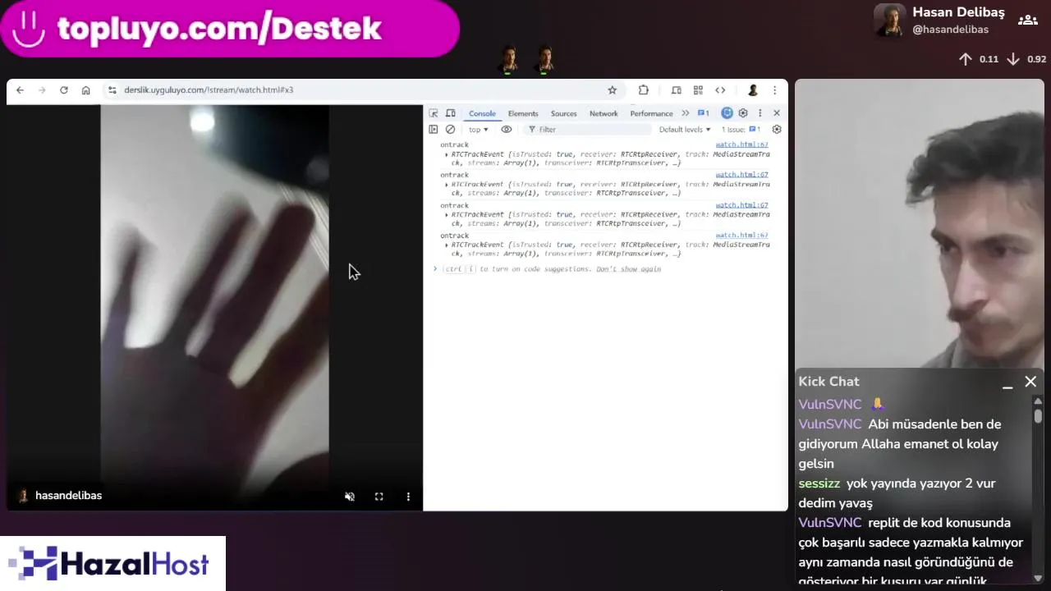This screenshot has width=1051, height=591.
Task: Open the bottom watch.html:67 source link
Action: [741, 236]
